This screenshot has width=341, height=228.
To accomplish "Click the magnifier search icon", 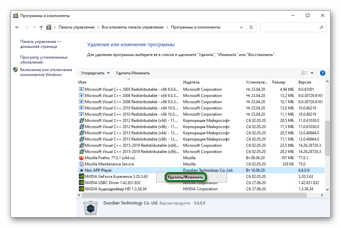I will pos(321,27).
